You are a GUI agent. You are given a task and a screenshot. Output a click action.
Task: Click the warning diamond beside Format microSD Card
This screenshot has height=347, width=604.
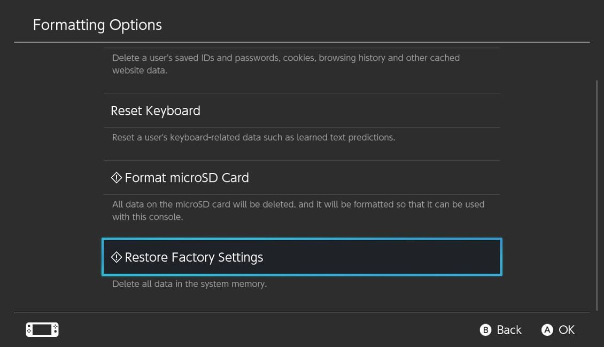point(117,177)
